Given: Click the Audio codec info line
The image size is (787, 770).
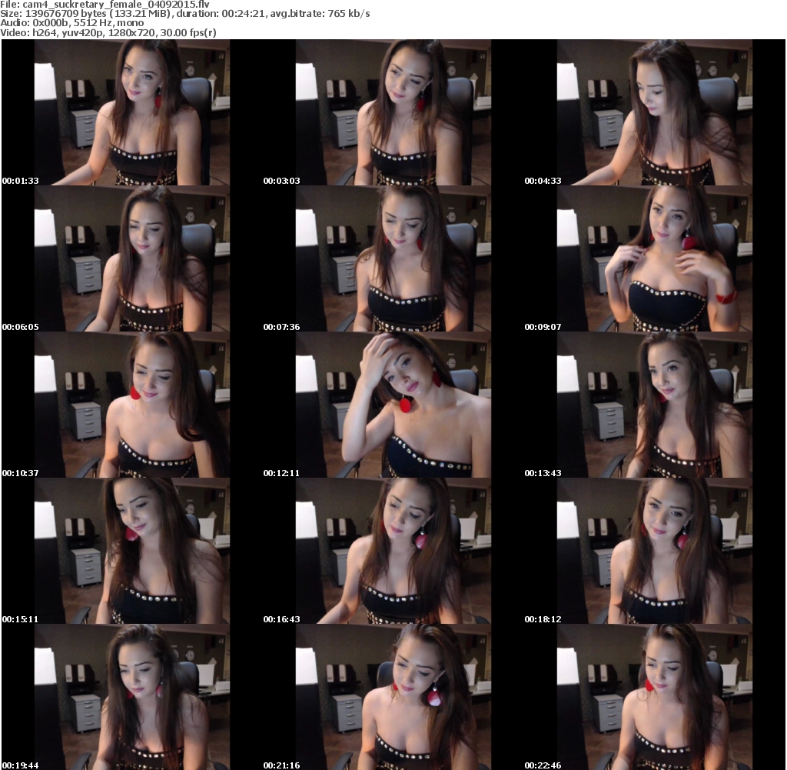Looking at the screenshot, I should pos(71,23).
